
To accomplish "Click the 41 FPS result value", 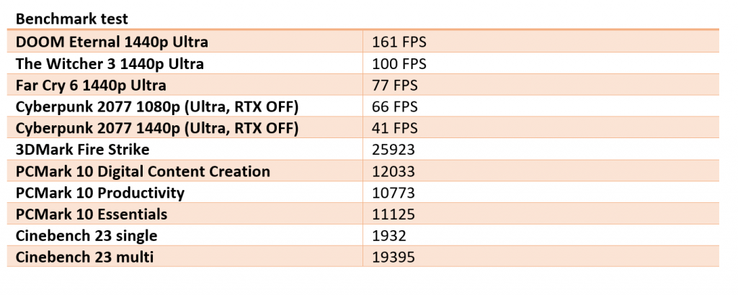I will [x=395, y=128].
